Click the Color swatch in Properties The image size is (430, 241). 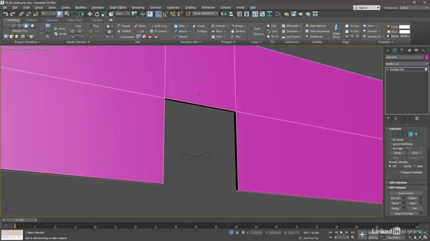[x=404, y=27]
